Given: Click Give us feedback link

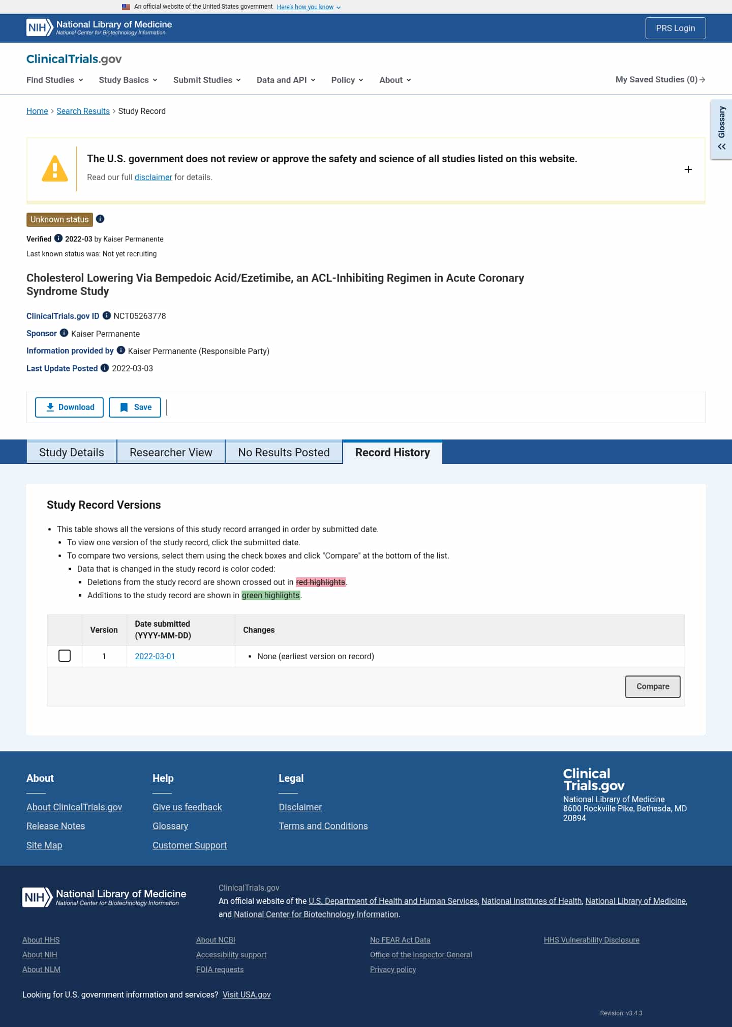Looking at the screenshot, I should 187,807.
